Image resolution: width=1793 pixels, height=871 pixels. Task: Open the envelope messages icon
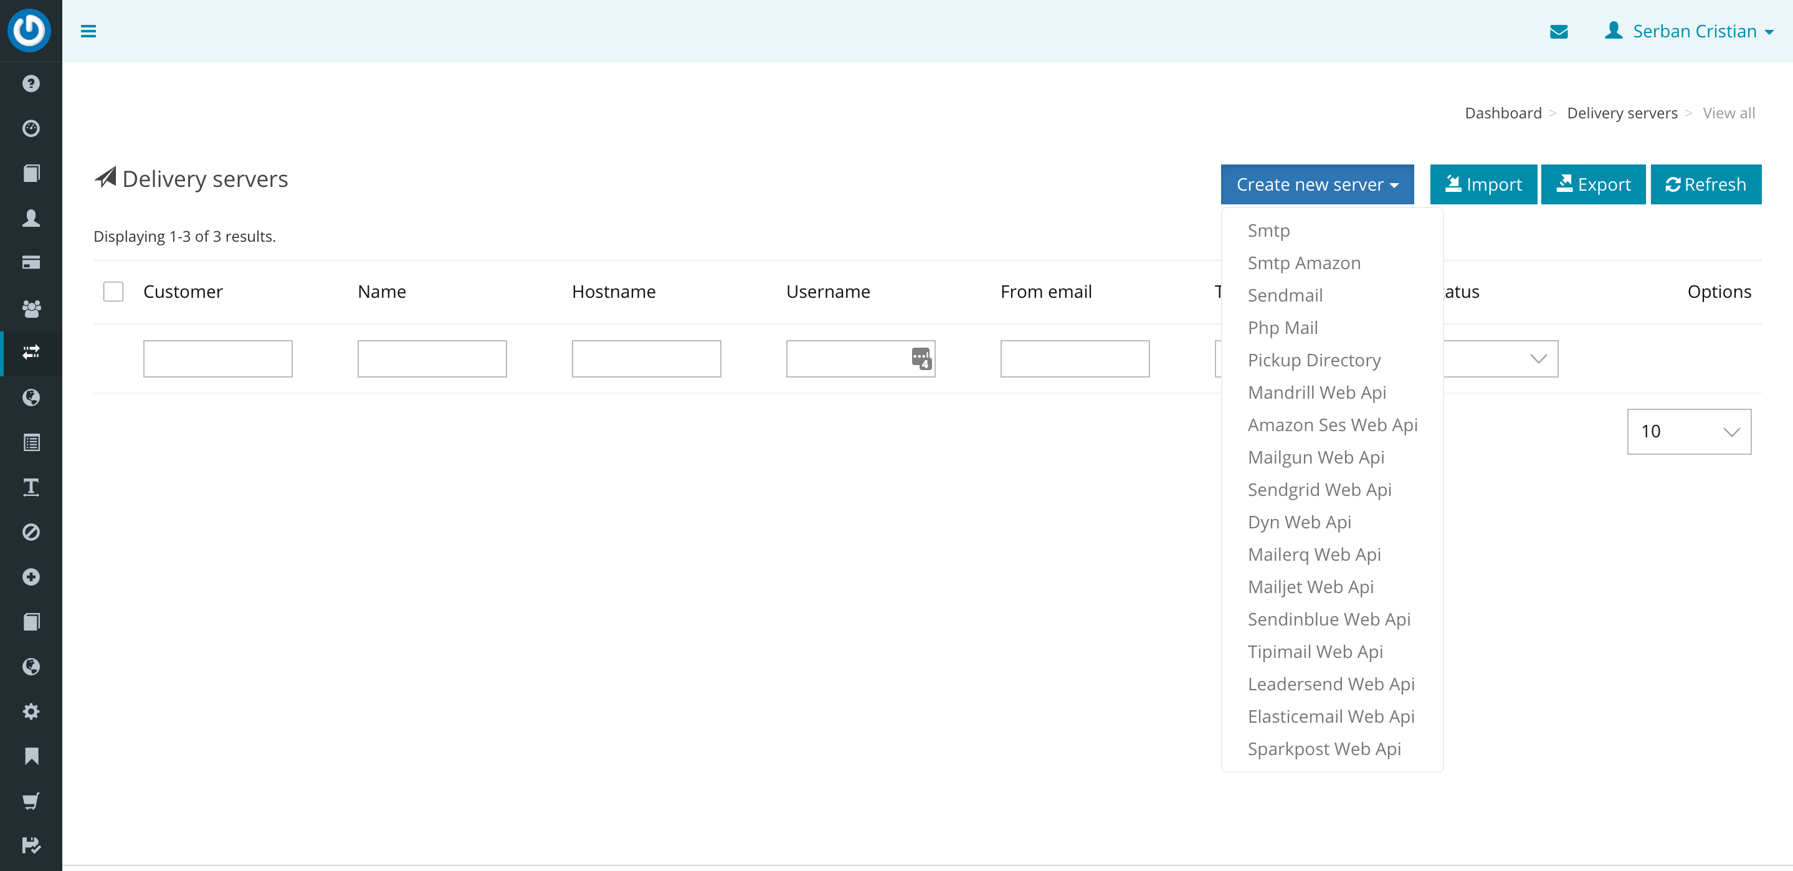tap(1558, 31)
